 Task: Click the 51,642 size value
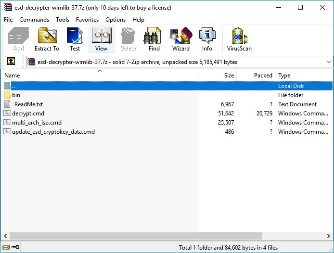pyautogui.click(x=226, y=114)
